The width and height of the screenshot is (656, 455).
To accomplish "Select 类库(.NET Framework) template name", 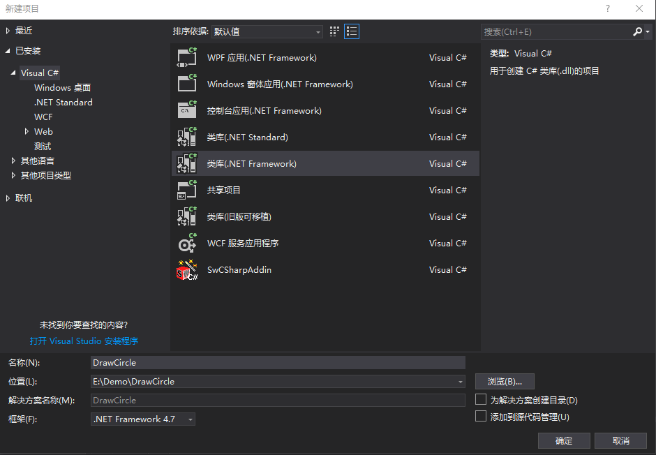I will coord(252,163).
